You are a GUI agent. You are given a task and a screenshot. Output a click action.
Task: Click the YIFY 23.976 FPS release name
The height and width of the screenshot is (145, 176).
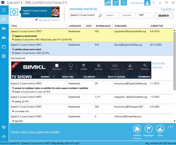(43, 40)
